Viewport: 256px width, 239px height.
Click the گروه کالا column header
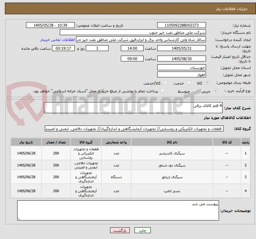[x=86, y=142]
